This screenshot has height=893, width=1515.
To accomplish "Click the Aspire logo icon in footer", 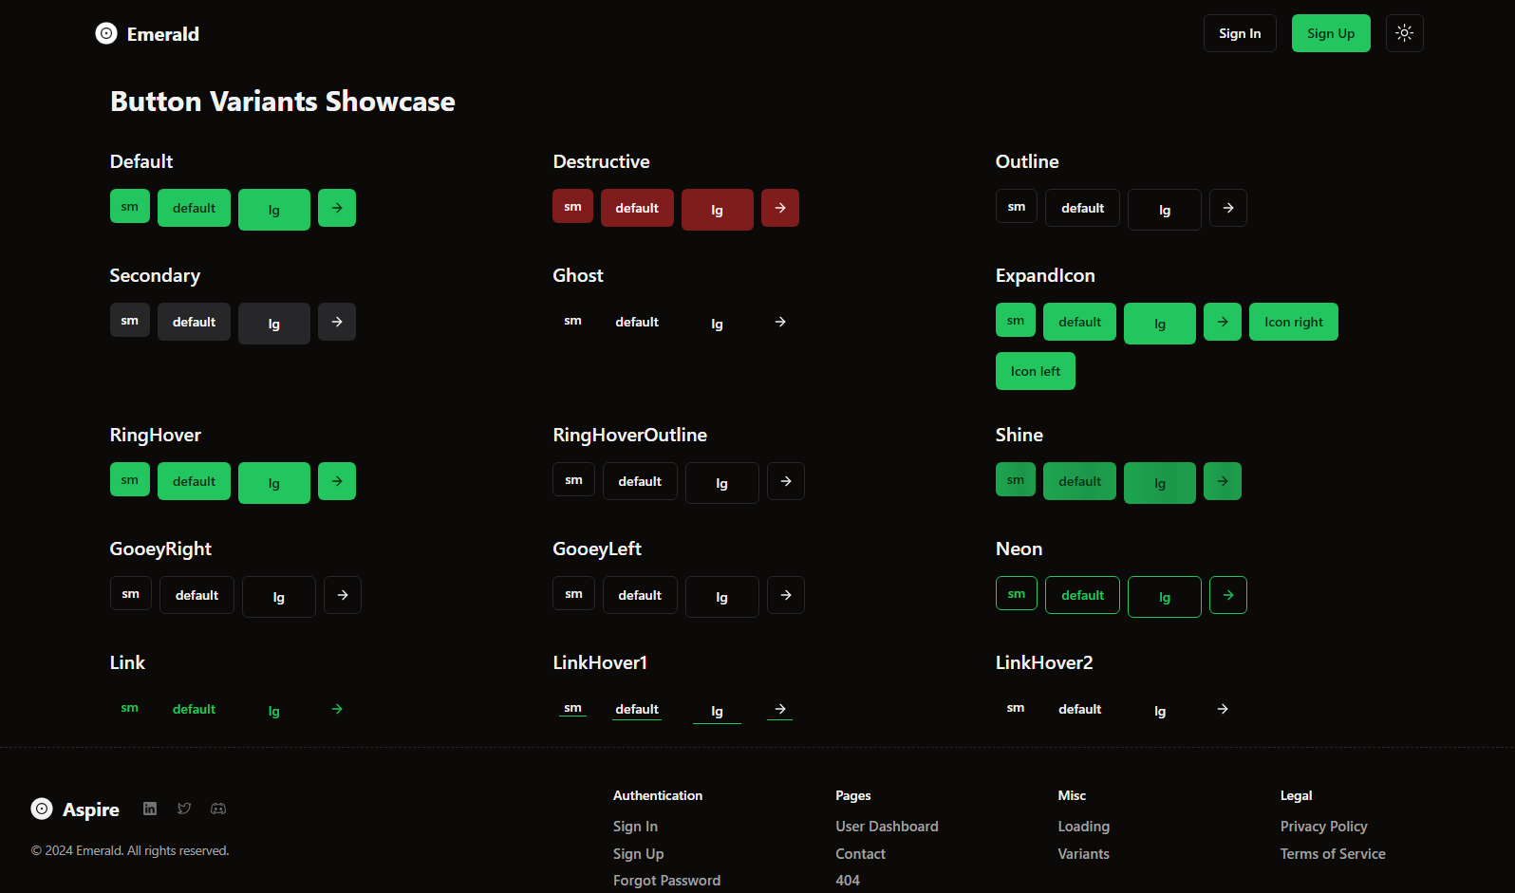I will tap(42, 809).
